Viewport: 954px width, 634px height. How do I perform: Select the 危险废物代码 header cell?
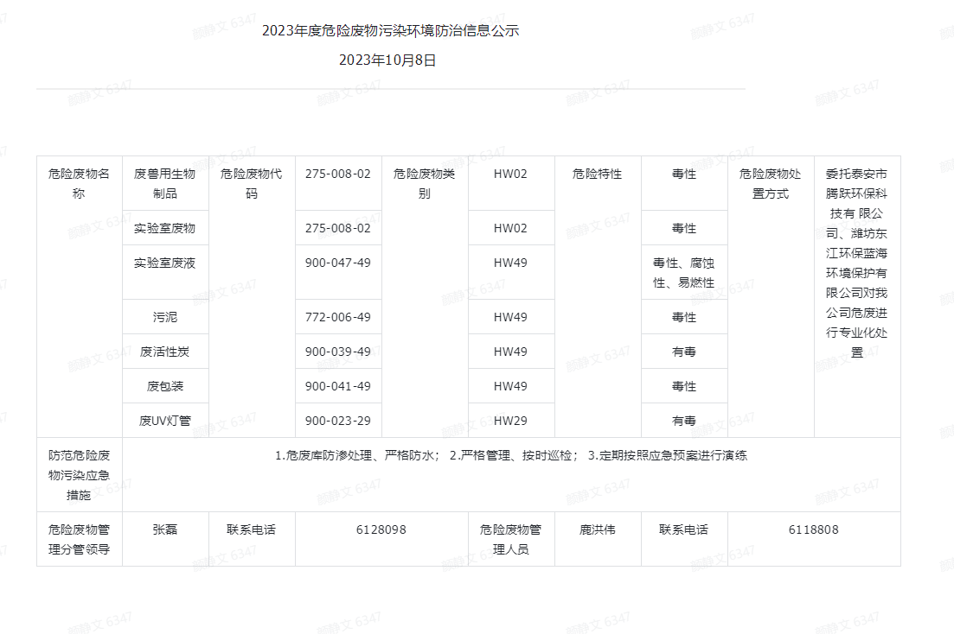click(252, 183)
